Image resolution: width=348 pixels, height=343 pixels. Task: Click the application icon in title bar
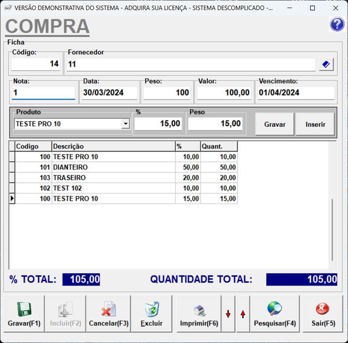click(8, 8)
